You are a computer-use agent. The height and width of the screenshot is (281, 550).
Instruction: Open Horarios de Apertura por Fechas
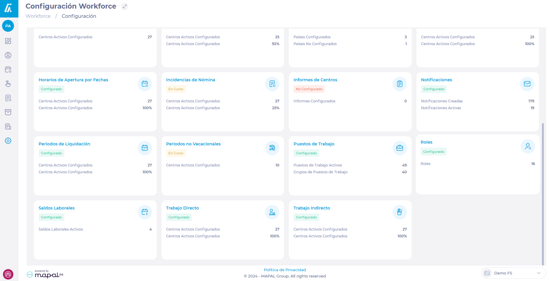click(73, 80)
